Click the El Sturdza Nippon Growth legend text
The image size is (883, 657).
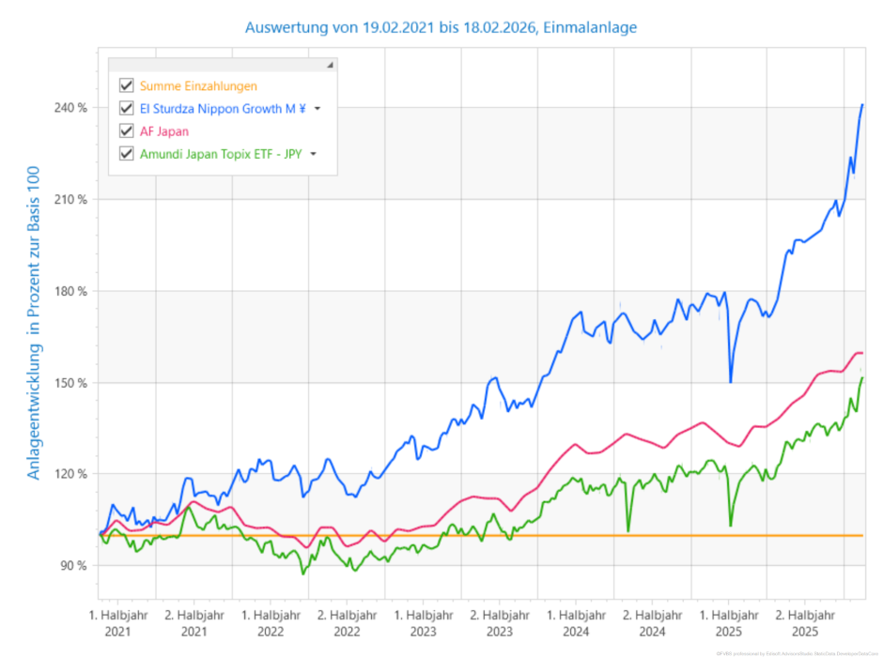[224, 109]
